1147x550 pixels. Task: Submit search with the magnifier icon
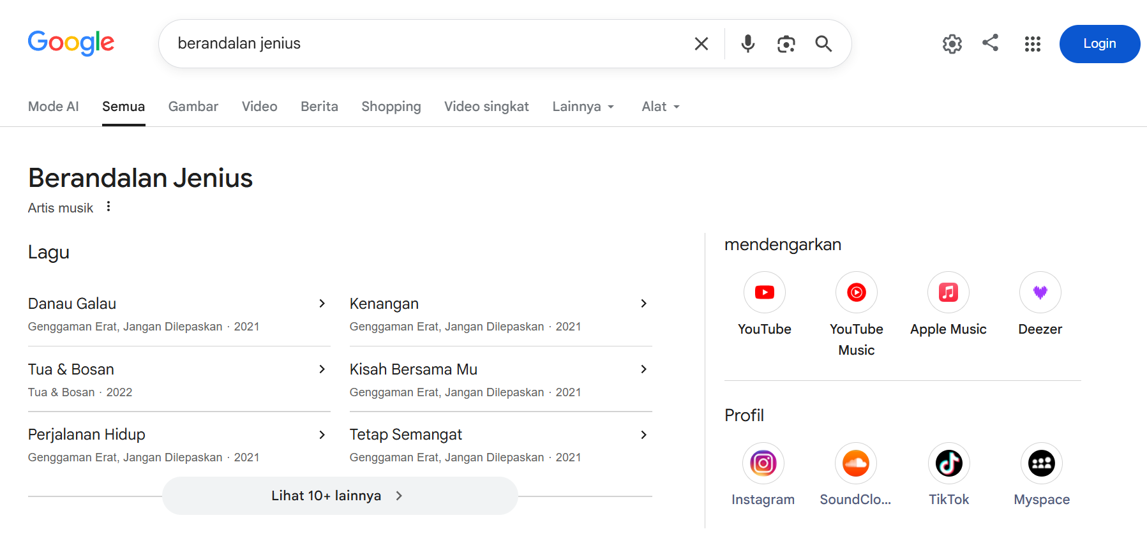(823, 43)
